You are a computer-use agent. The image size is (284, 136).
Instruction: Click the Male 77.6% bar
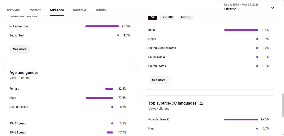tap(99, 98)
